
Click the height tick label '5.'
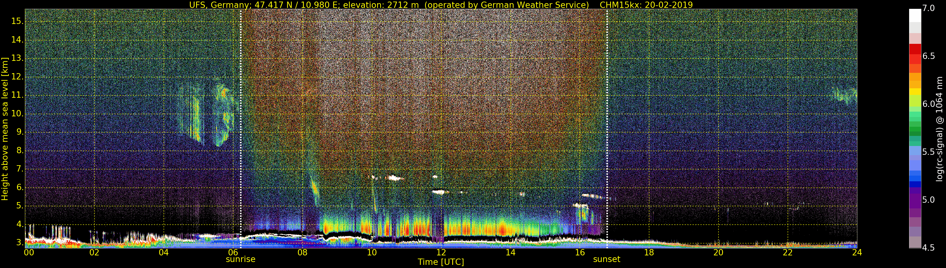click(x=20, y=206)
